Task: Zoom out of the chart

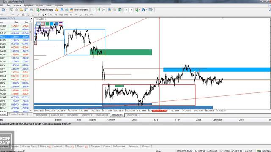Action: click(x=115, y=10)
